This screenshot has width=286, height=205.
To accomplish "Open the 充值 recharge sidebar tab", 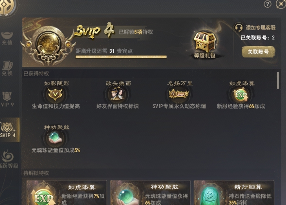I will [x=7, y=39].
